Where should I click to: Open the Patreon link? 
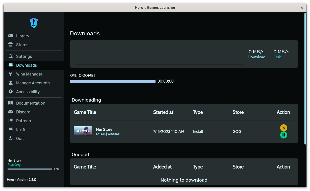click(34, 121)
